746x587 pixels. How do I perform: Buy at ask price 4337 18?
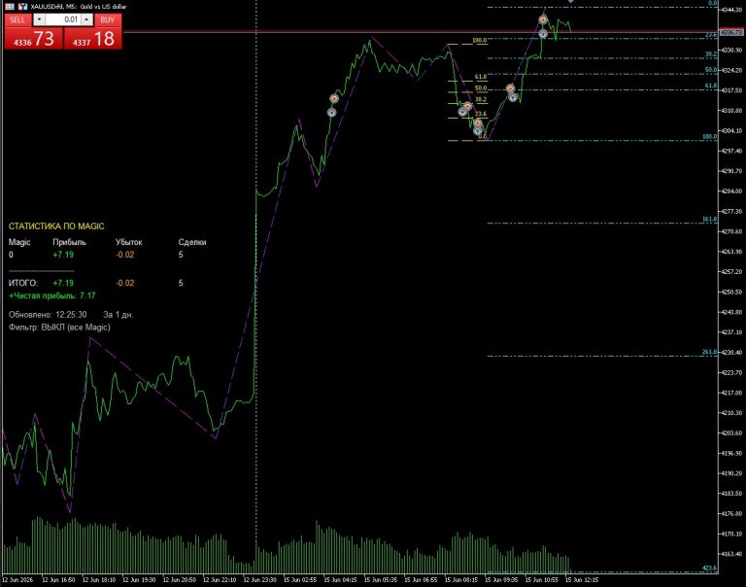point(93,39)
